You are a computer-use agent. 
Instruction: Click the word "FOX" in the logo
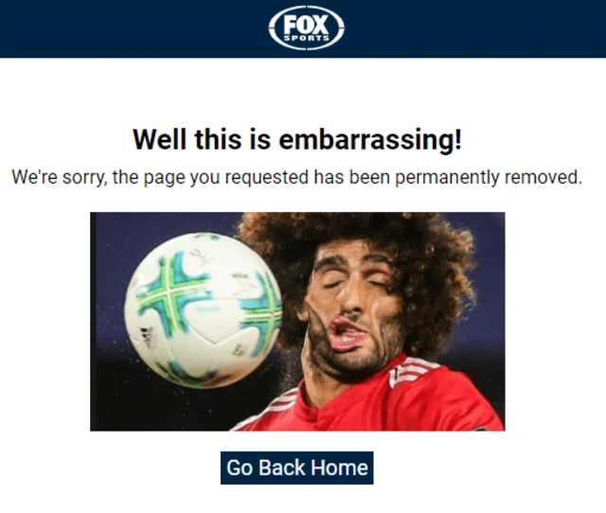pyautogui.click(x=306, y=26)
